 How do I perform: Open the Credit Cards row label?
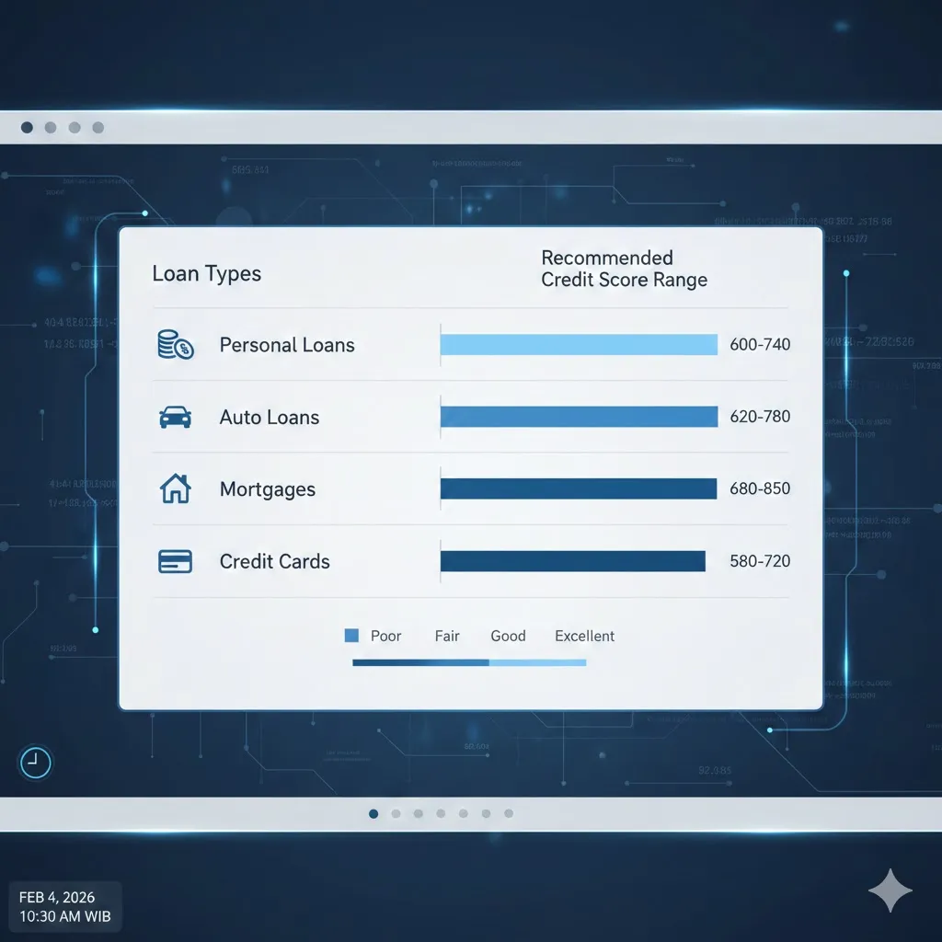pos(274,561)
